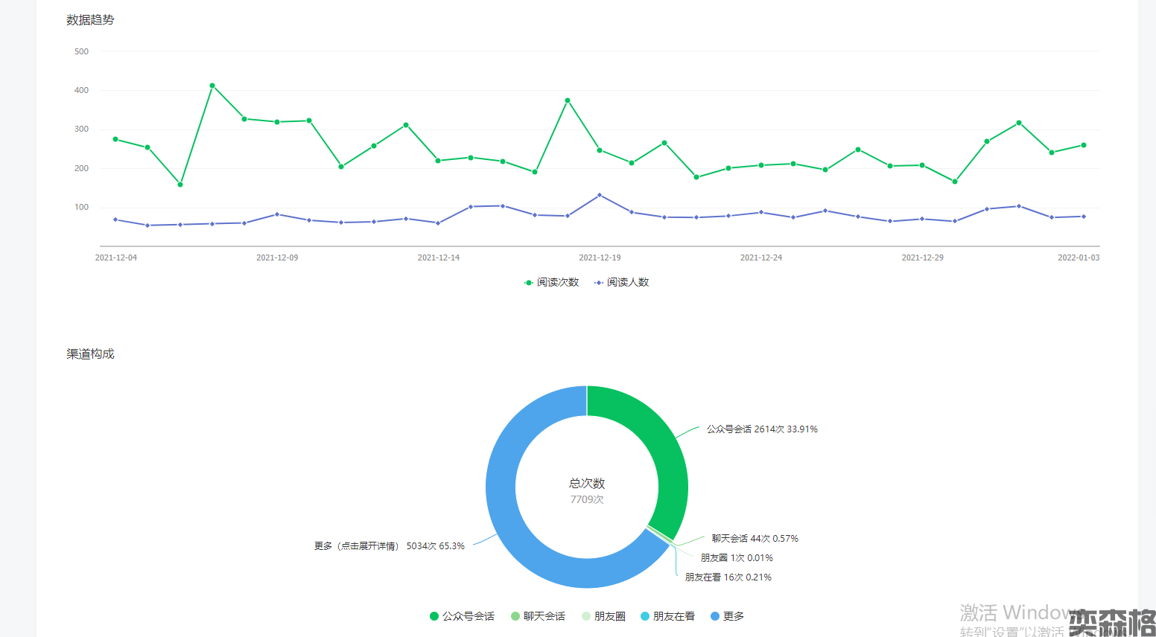Click the 阅读次数 data point for 2021-12-09
1156x637 pixels.
[x=277, y=122]
